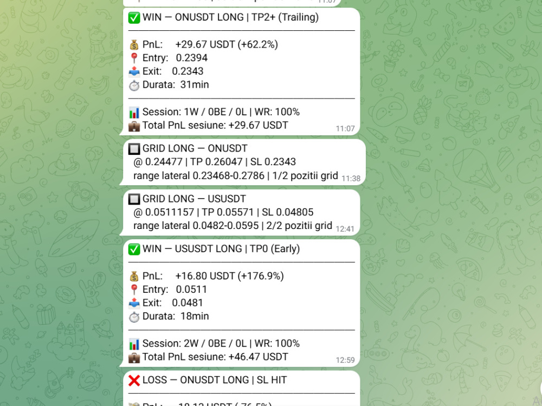Select 'LOSS — ONUSDT LONG | SL HIT' text

click(x=215, y=380)
